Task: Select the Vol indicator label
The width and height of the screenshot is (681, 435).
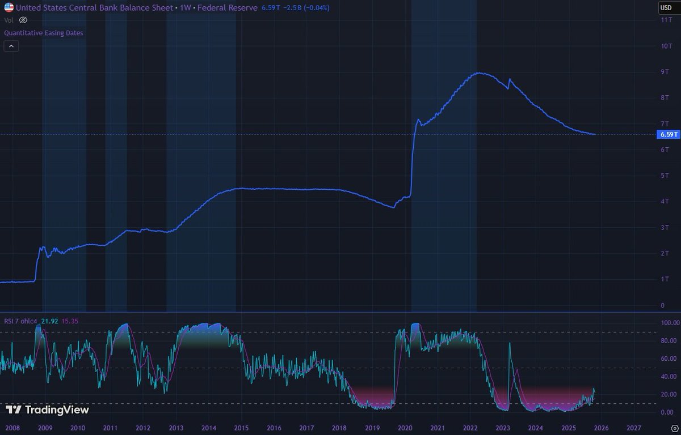Action: coord(9,20)
